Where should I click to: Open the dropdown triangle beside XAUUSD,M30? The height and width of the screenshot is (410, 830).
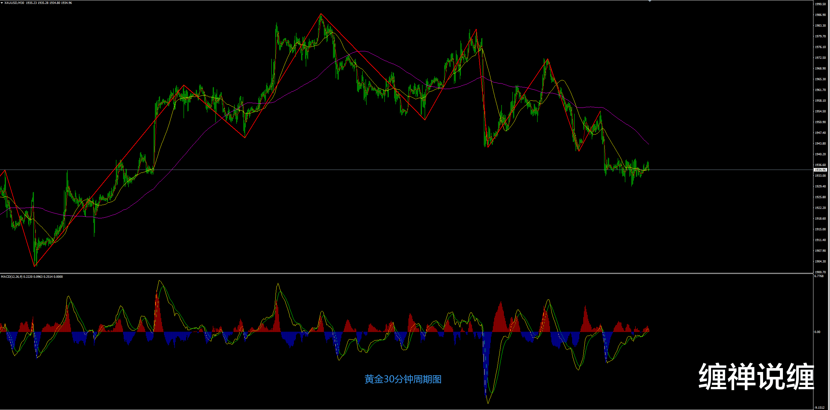click(x=2, y=3)
